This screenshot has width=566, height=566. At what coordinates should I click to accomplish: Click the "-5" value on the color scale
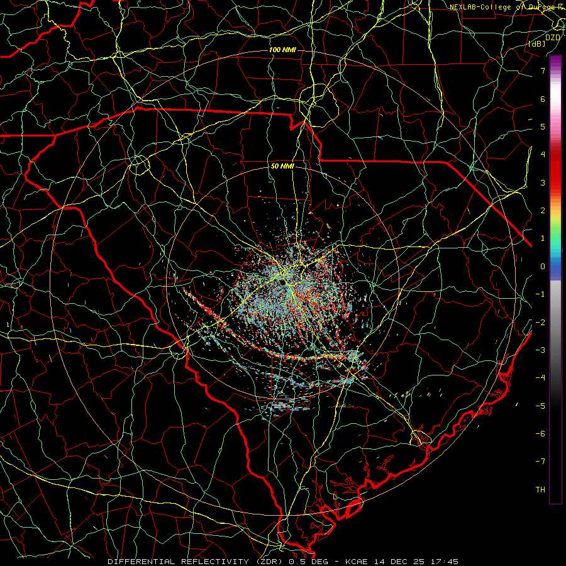coord(540,406)
